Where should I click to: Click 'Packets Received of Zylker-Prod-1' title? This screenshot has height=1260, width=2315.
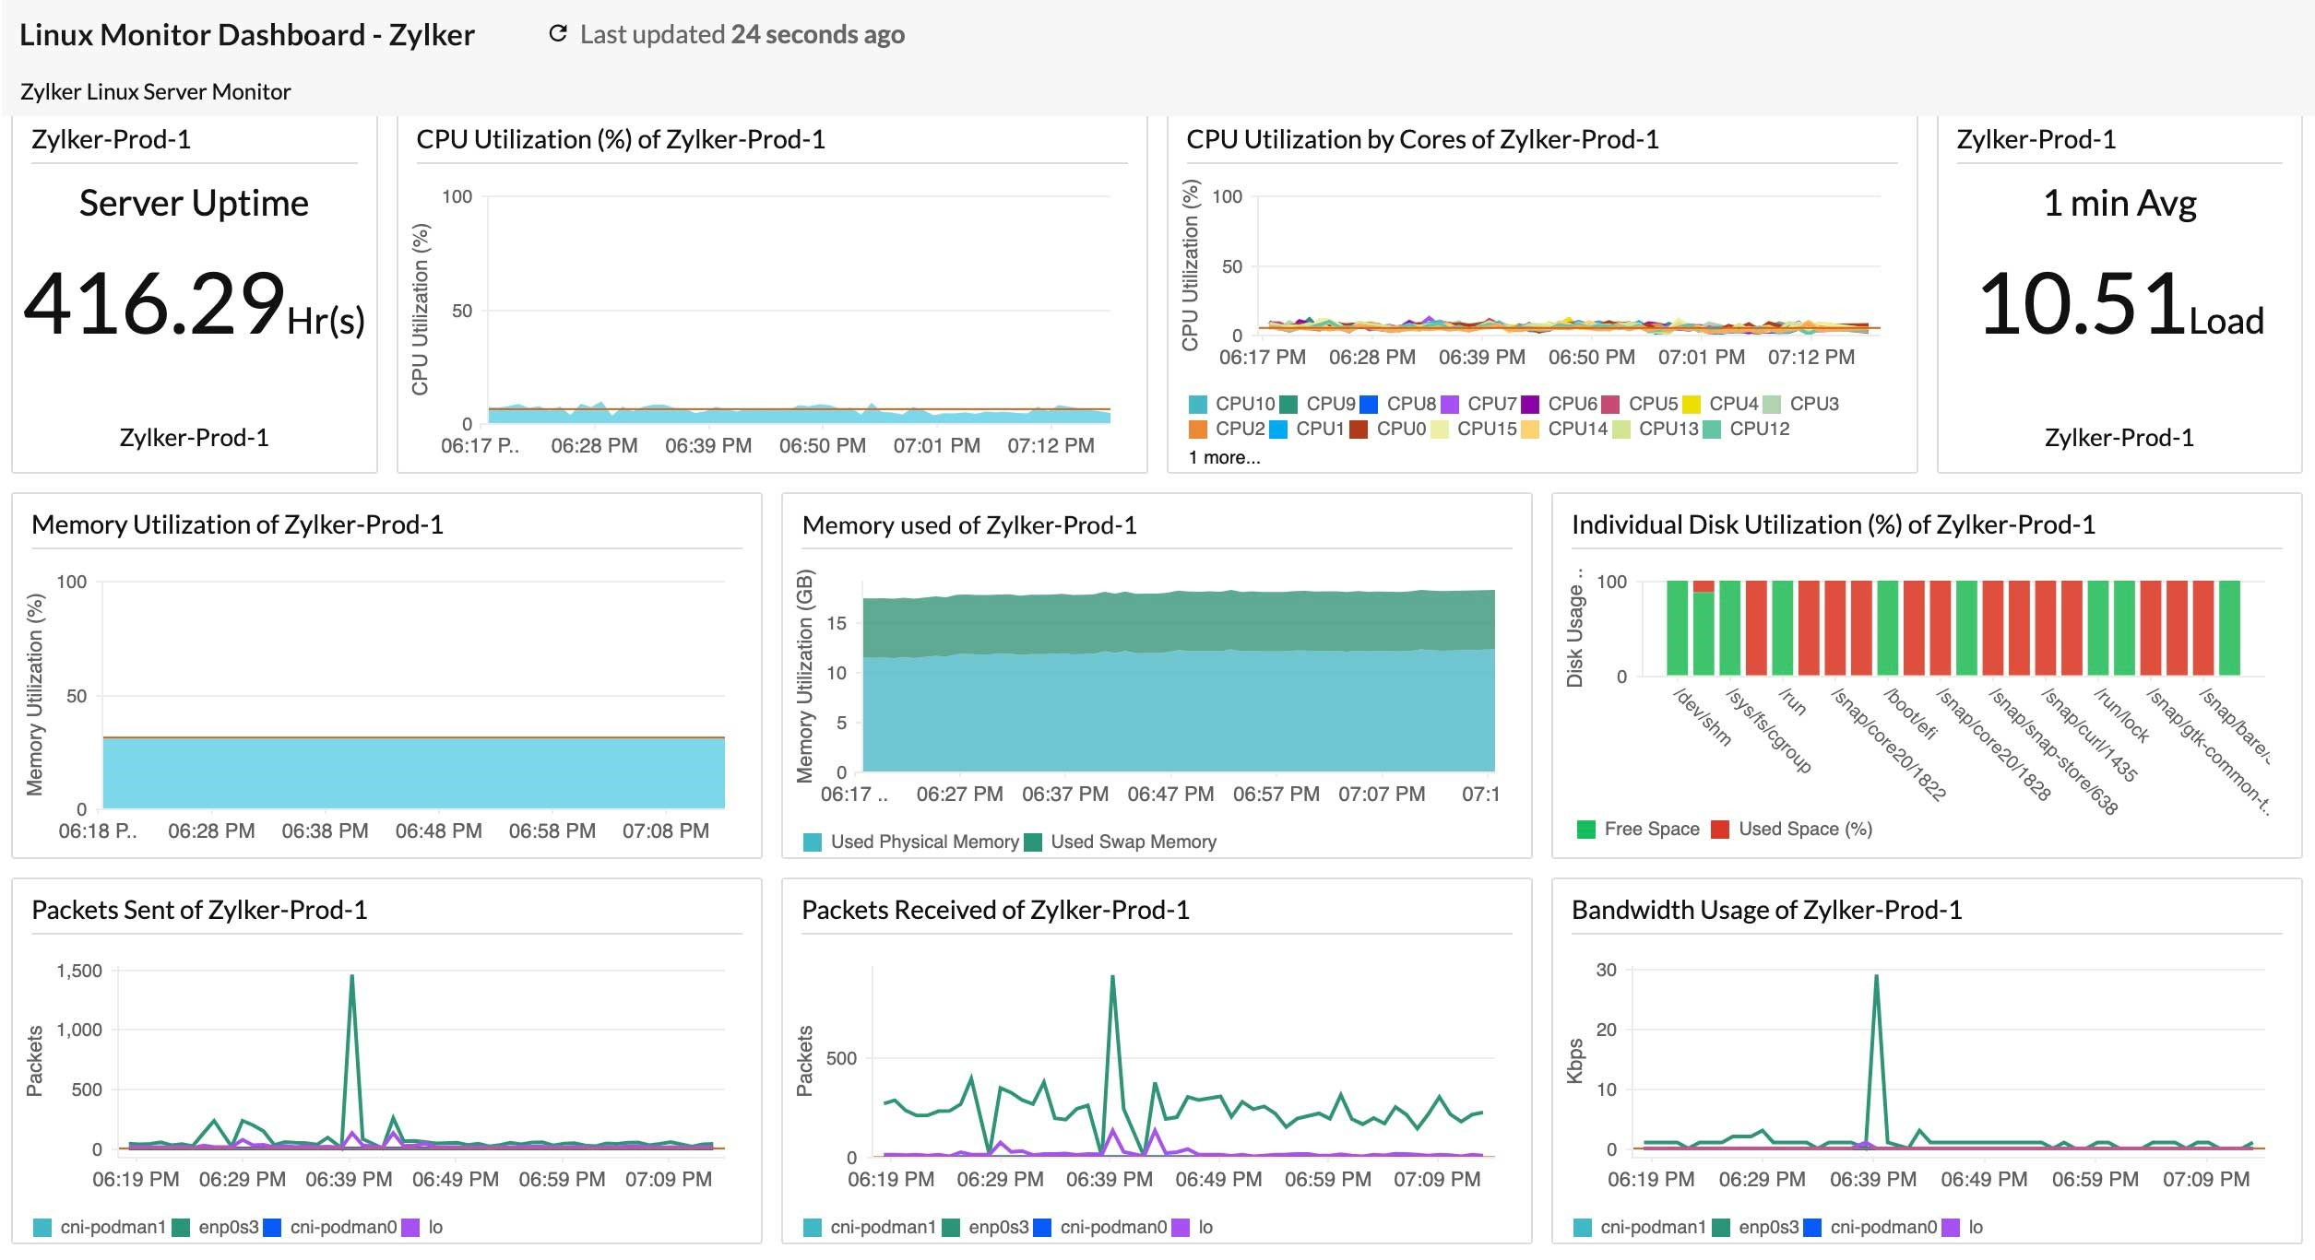coord(995,910)
